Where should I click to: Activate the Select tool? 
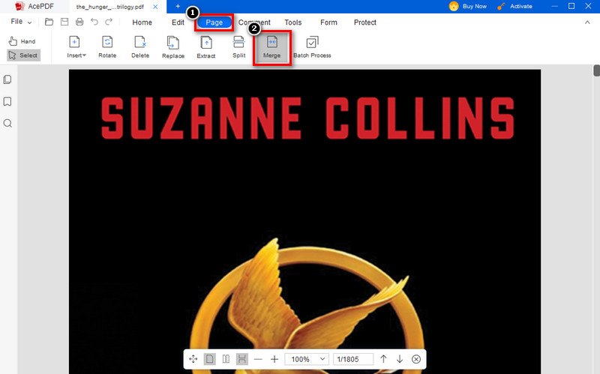tap(23, 55)
